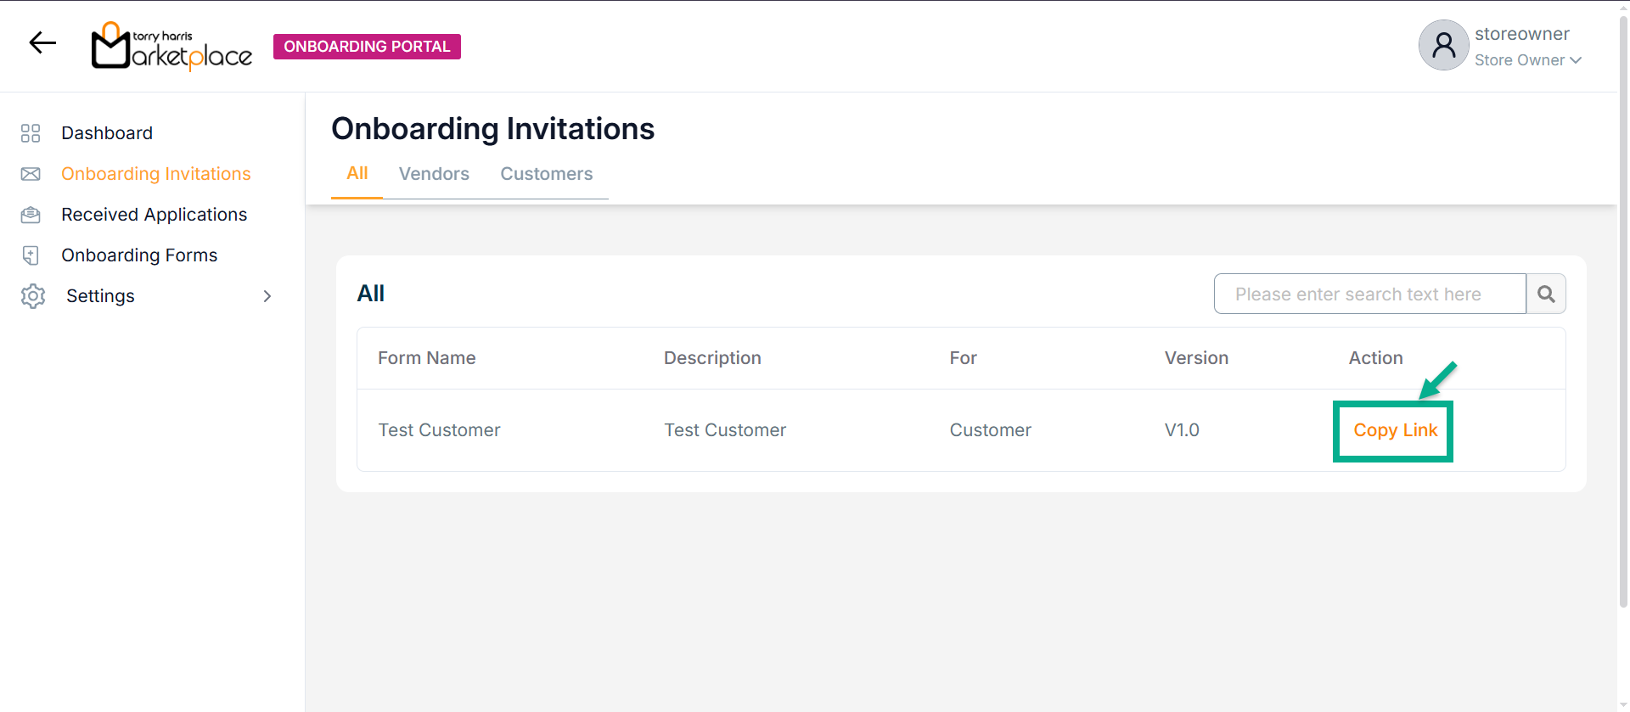
Task: Click the Settings gear icon
Action: click(x=33, y=296)
